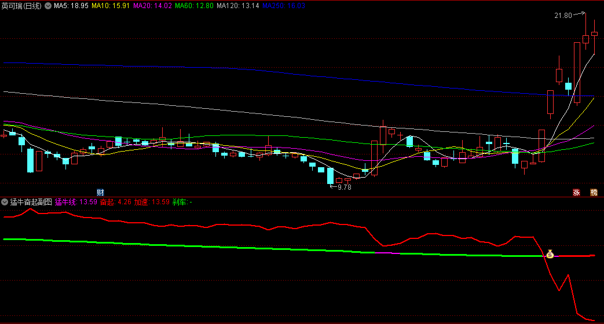Click the 财 financial event marker
Image resolution: width=604 pixels, height=324 pixels.
[100, 193]
